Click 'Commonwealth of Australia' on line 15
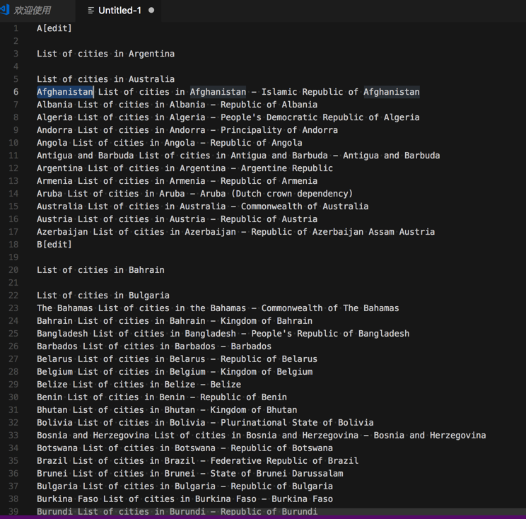 coord(305,206)
